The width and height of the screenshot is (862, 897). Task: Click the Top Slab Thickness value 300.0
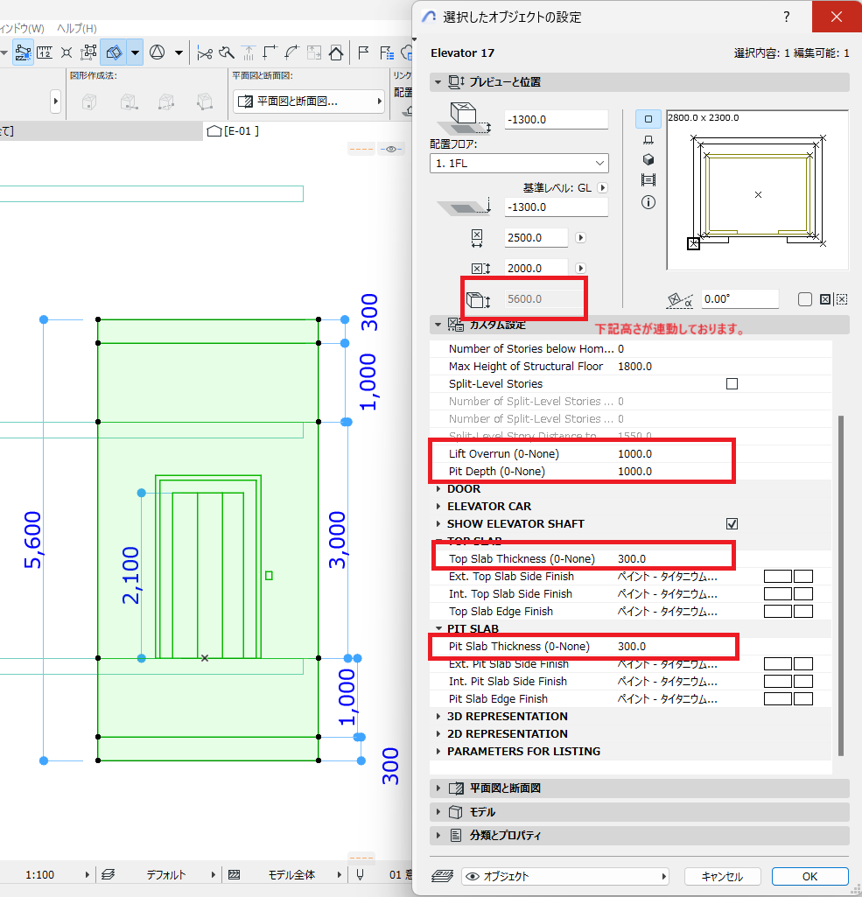click(x=632, y=559)
